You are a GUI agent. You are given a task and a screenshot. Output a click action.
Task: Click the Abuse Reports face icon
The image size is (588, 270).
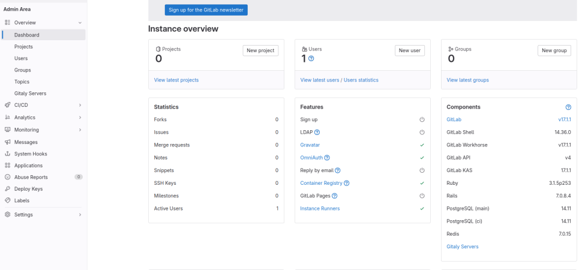[x=7, y=177]
